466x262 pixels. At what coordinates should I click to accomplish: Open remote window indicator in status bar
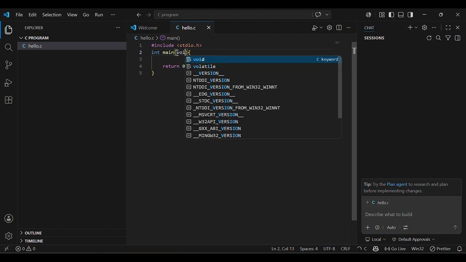click(x=6, y=249)
